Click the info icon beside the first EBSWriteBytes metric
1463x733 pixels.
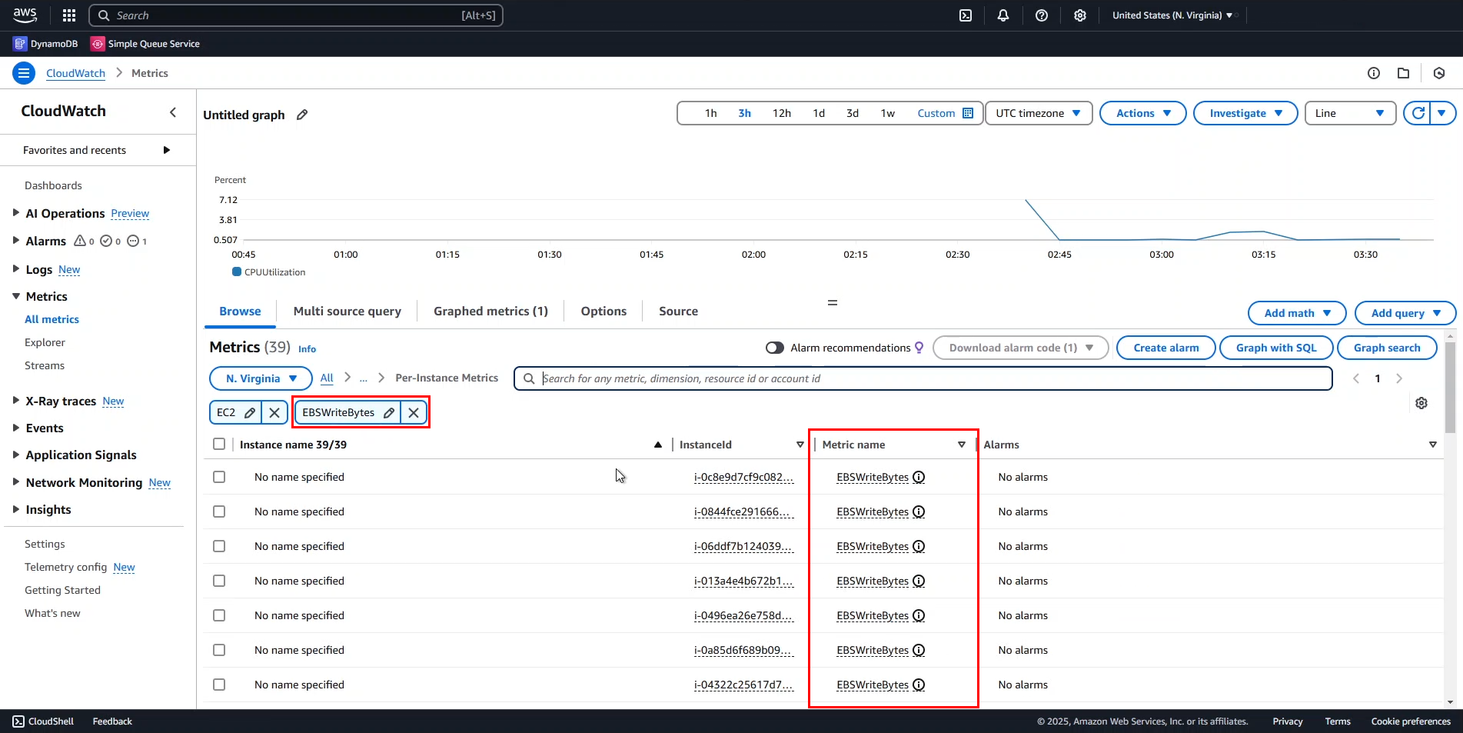coord(919,477)
